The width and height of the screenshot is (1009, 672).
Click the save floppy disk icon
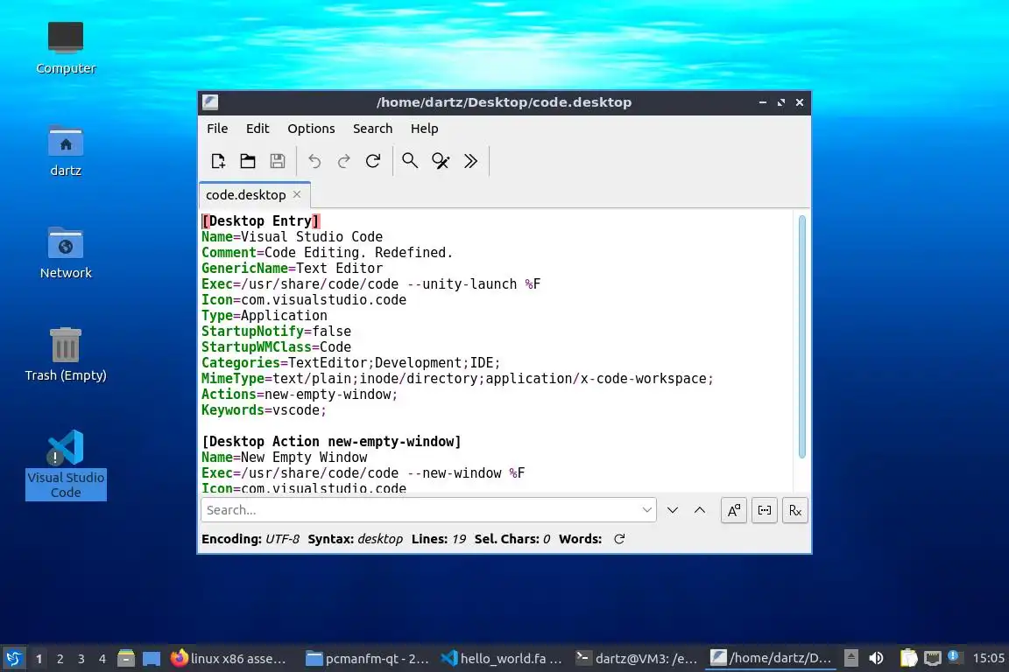point(278,161)
